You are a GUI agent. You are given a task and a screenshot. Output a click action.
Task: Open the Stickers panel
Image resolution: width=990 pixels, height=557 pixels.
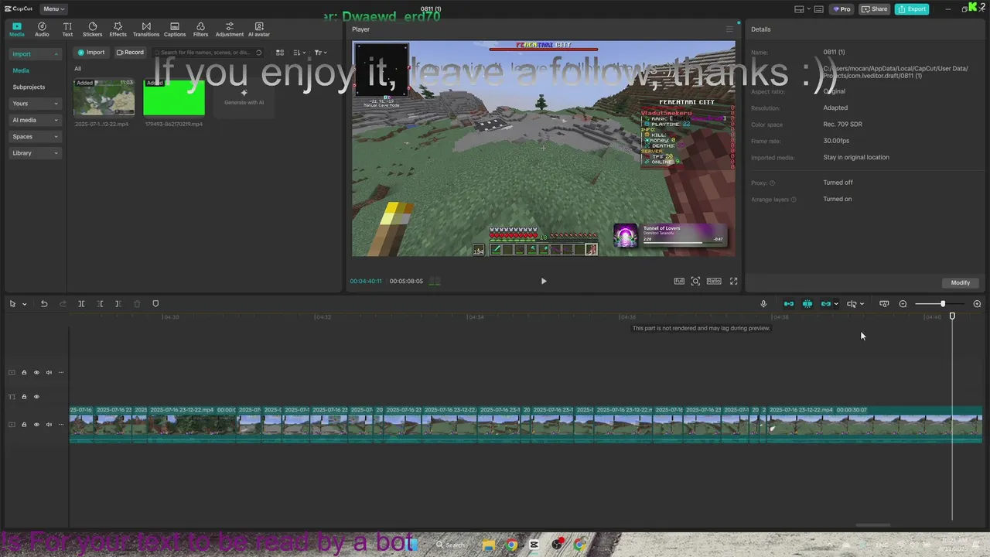tap(92, 29)
